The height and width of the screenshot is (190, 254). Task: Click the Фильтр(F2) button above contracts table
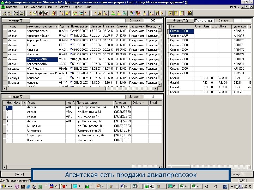pos(16,20)
